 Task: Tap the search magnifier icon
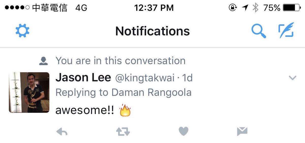[259, 31]
